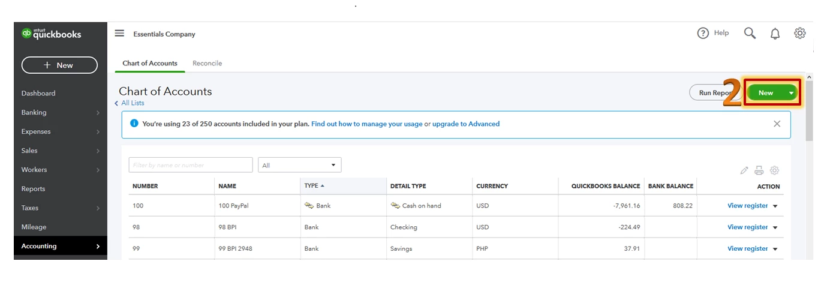Open the All account type filter dropdown
The width and height of the screenshot is (827, 288).
pos(300,165)
